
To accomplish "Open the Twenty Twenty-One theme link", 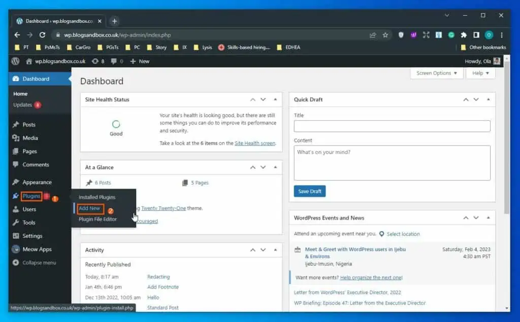I will point(164,208).
